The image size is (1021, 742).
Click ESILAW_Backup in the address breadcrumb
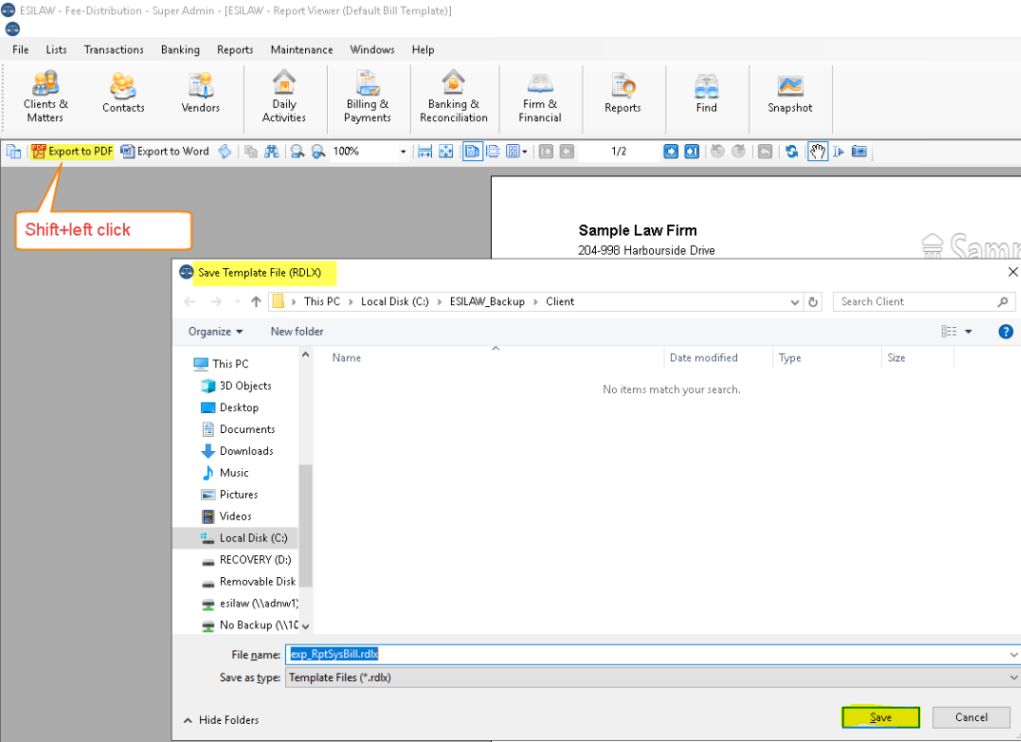coord(487,301)
